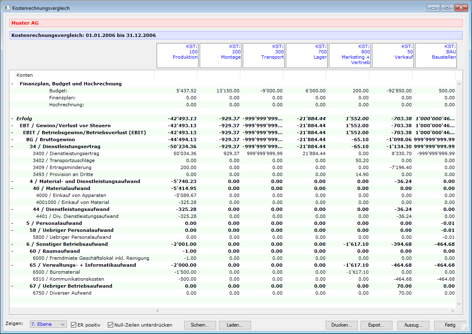Click the horizontal scrollbar right arrow
Image resolution: width=472 pixels, height=334 pixels.
[x=453, y=311]
